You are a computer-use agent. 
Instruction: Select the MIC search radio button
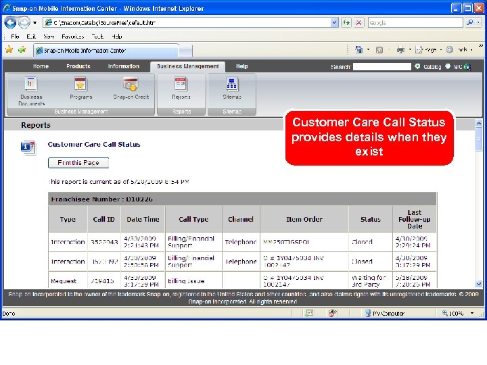click(x=448, y=66)
